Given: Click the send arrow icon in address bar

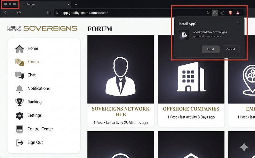Looking at the screenshot, I should [x=209, y=13].
